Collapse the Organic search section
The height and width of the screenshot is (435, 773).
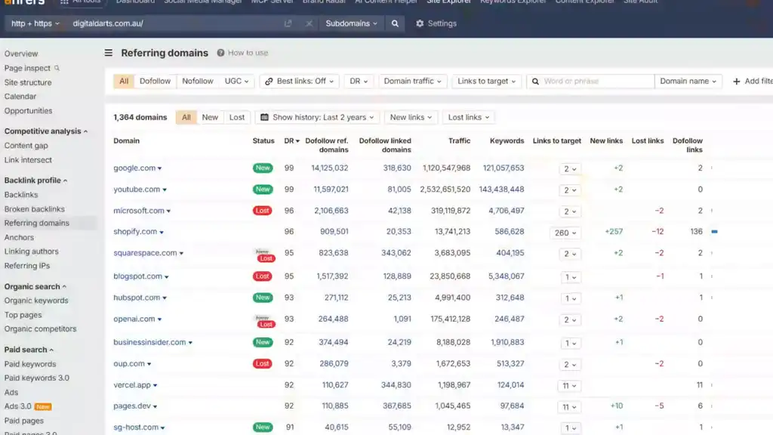pyautogui.click(x=35, y=286)
